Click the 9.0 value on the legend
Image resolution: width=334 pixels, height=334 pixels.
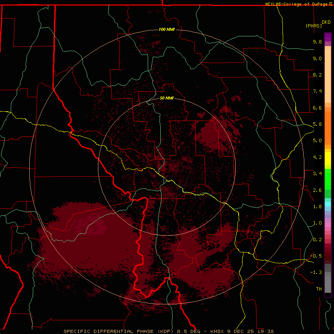(x=317, y=58)
